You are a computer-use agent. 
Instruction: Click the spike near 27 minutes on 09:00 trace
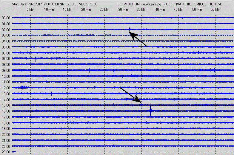pos(114,70)
